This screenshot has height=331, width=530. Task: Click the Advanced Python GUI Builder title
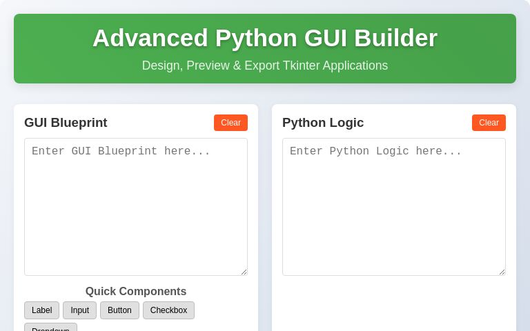click(265, 38)
